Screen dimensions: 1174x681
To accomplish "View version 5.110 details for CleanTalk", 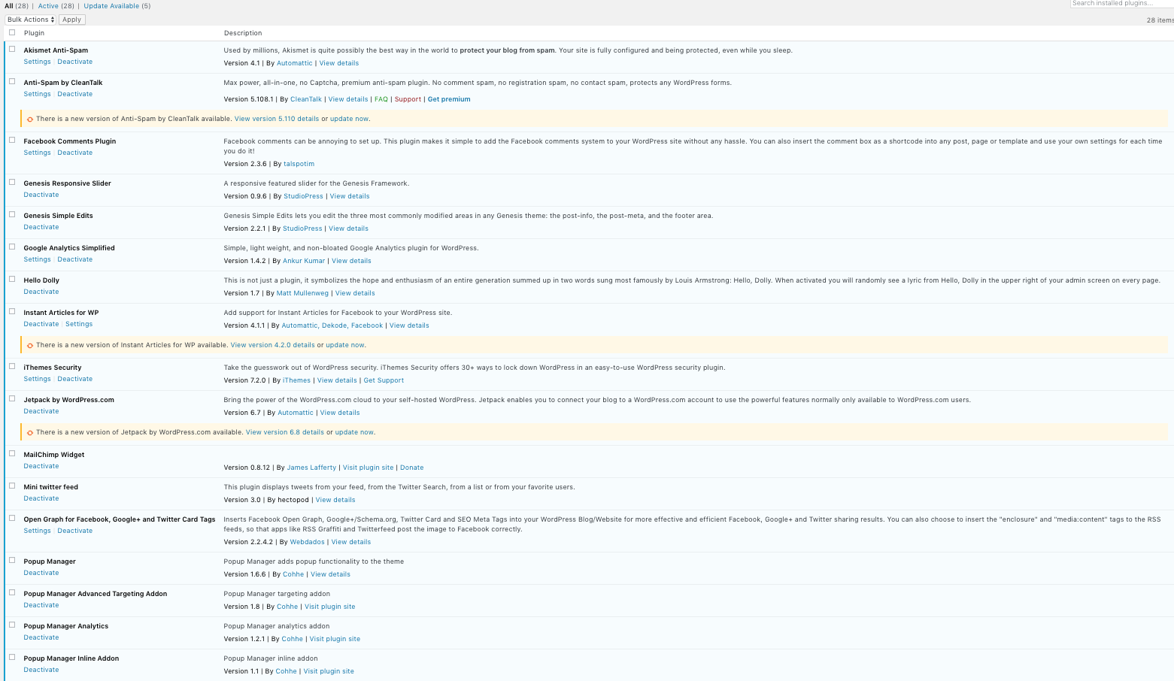I will click(277, 119).
